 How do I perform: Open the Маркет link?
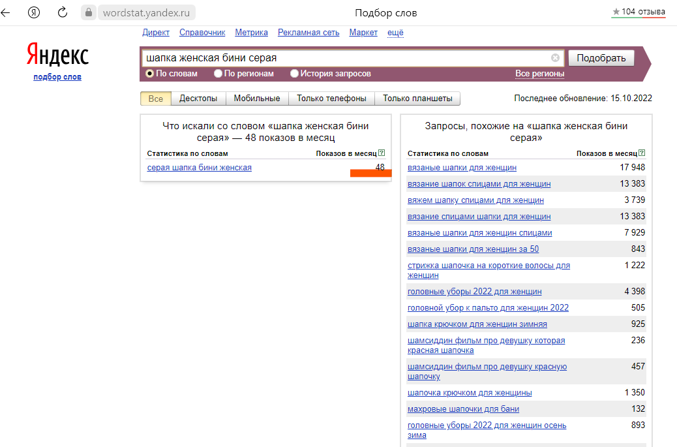coord(363,33)
